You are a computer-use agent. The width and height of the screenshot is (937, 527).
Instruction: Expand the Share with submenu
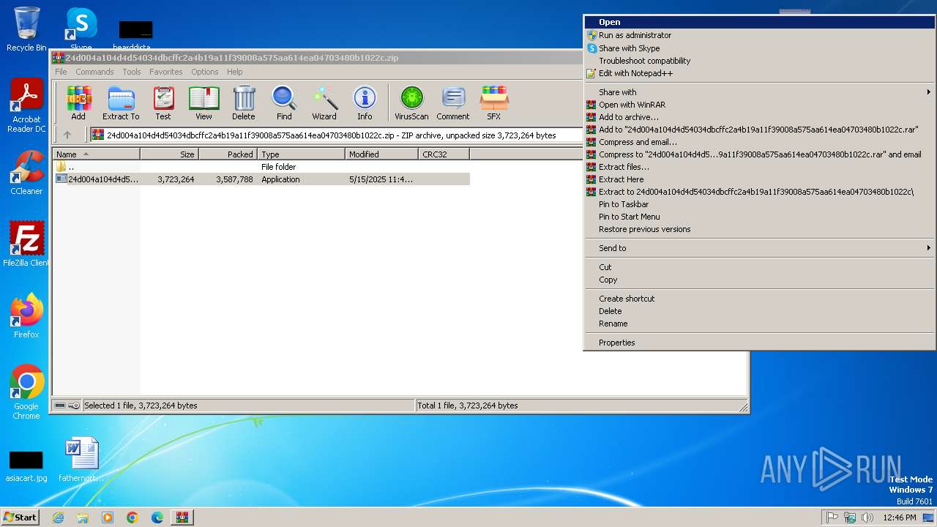[760, 92]
